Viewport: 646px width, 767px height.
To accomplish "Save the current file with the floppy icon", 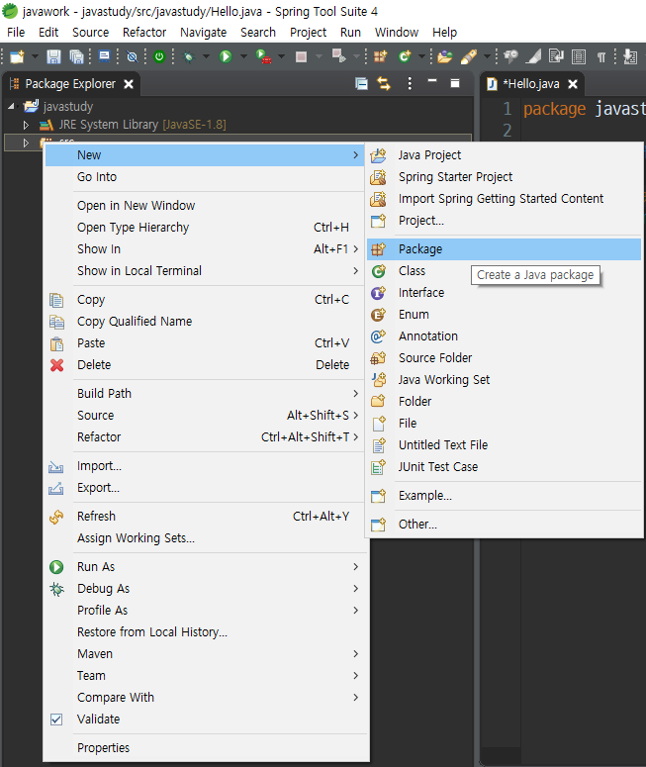I will 53,56.
